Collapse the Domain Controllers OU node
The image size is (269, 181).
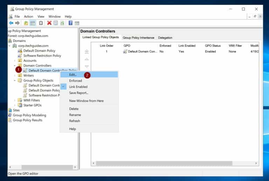coord(15,65)
